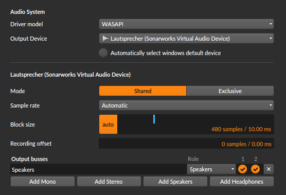Click the block size 480 samples value

point(241,129)
